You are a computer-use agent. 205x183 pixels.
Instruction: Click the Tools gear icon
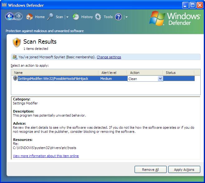98,17
